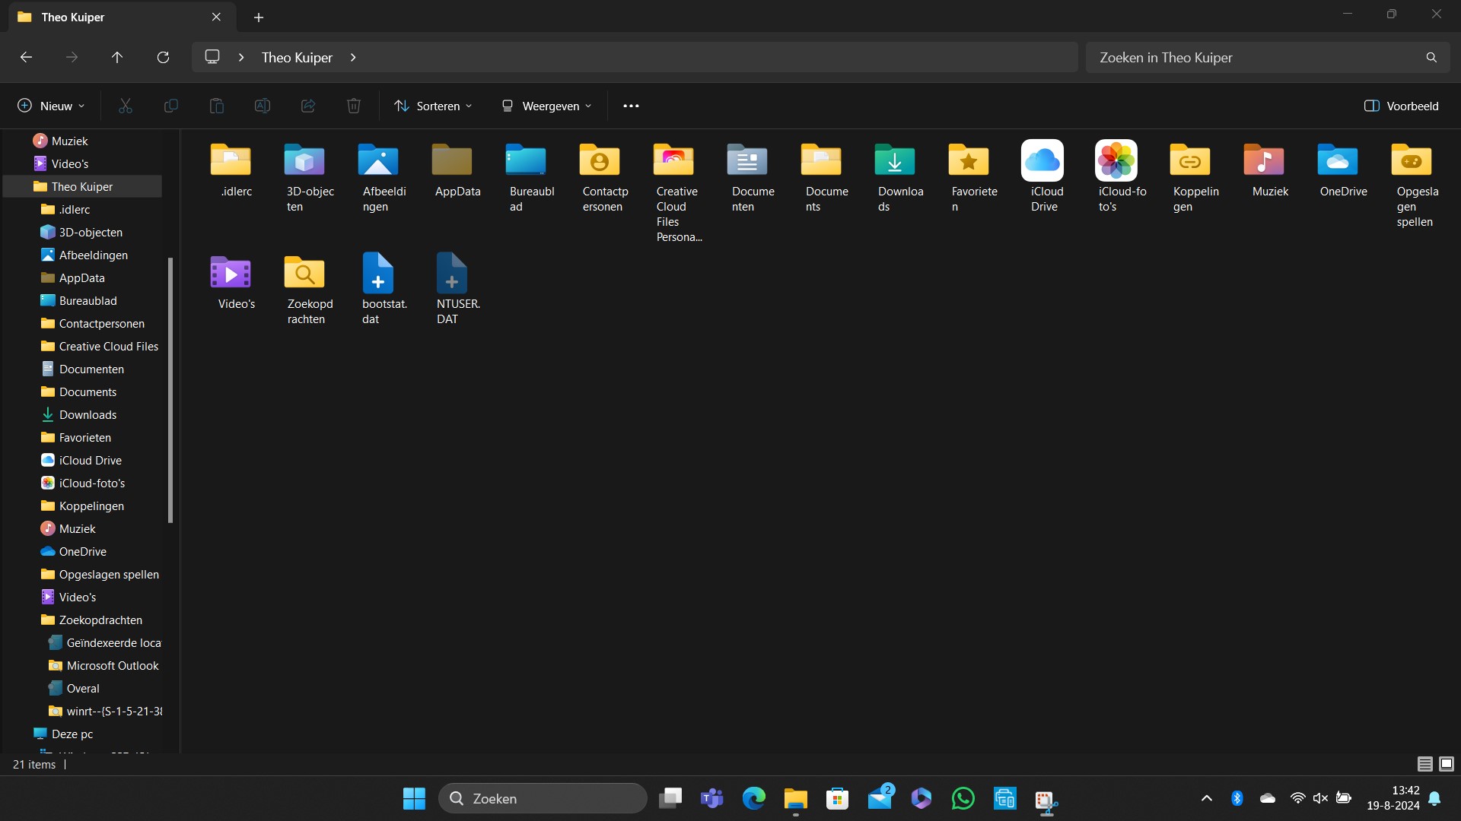Click the navigation pane scrollbar
The width and height of the screenshot is (1461, 821).
pos(170,390)
